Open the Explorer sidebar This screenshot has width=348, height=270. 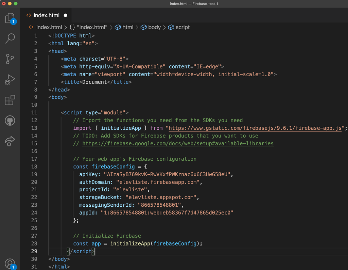point(10,18)
